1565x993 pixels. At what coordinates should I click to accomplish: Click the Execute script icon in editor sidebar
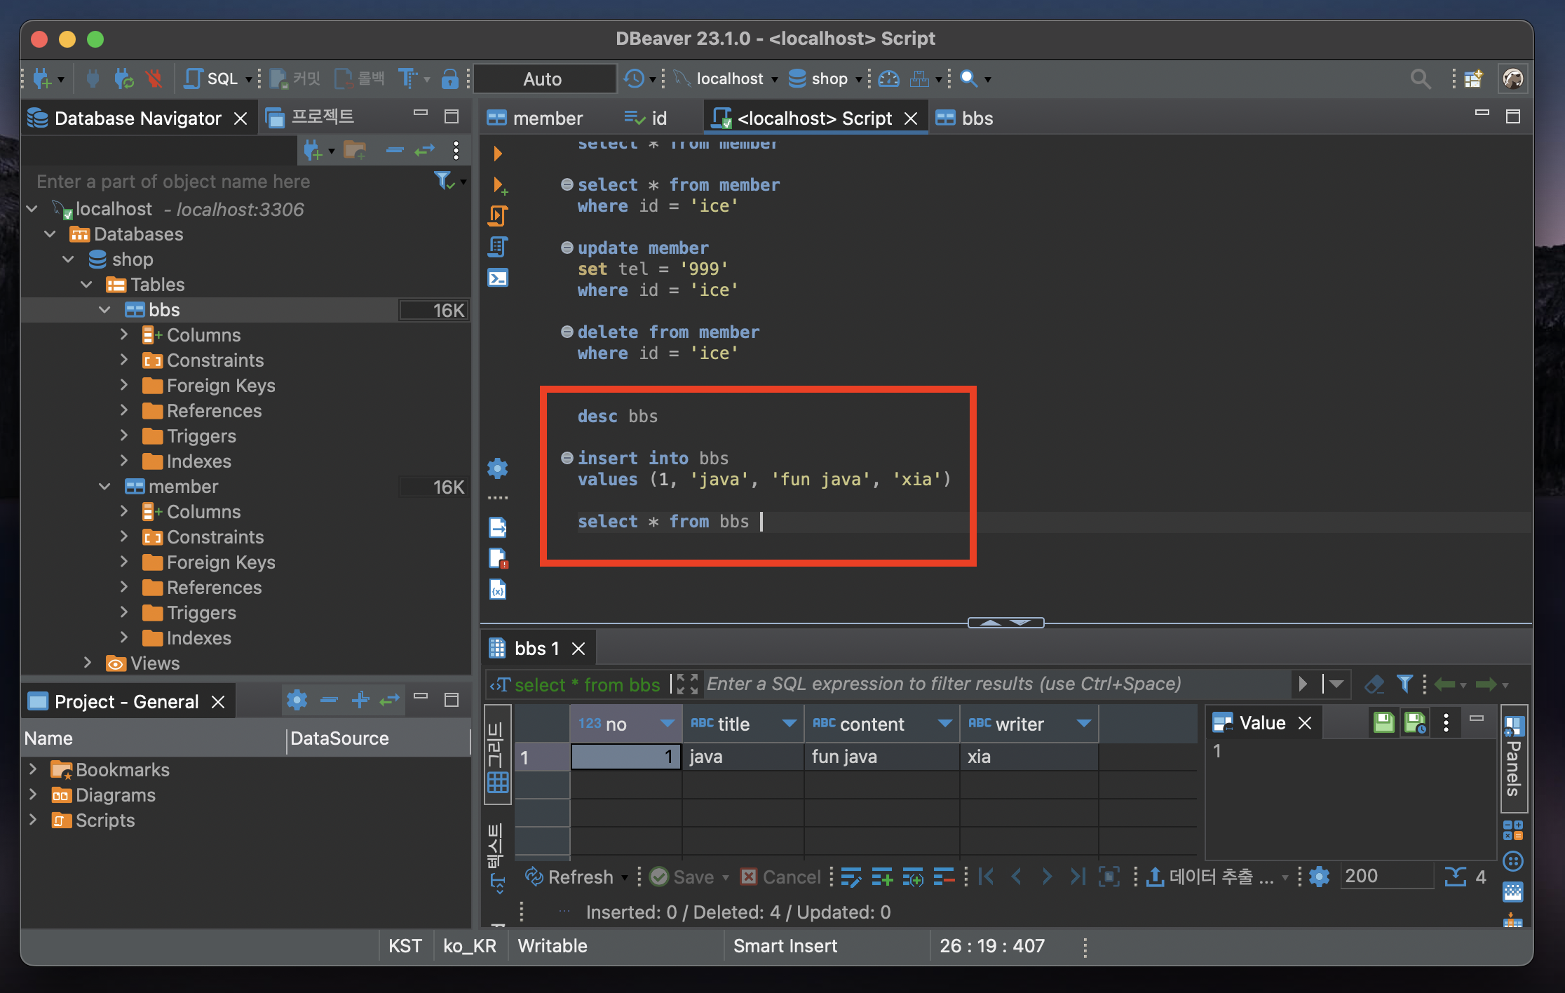pos(498,216)
